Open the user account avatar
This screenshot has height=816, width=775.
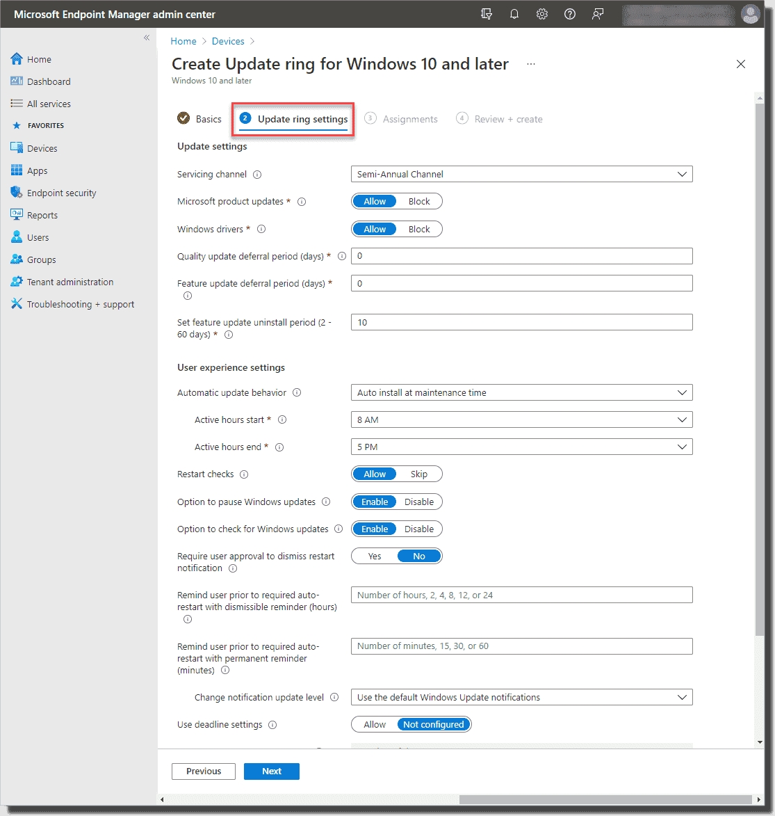[750, 14]
